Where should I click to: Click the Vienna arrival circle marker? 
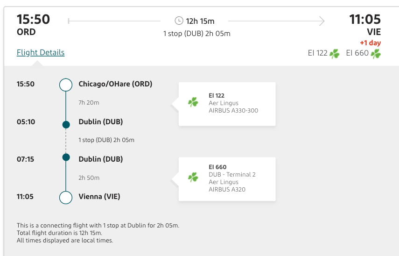point(66,197)
